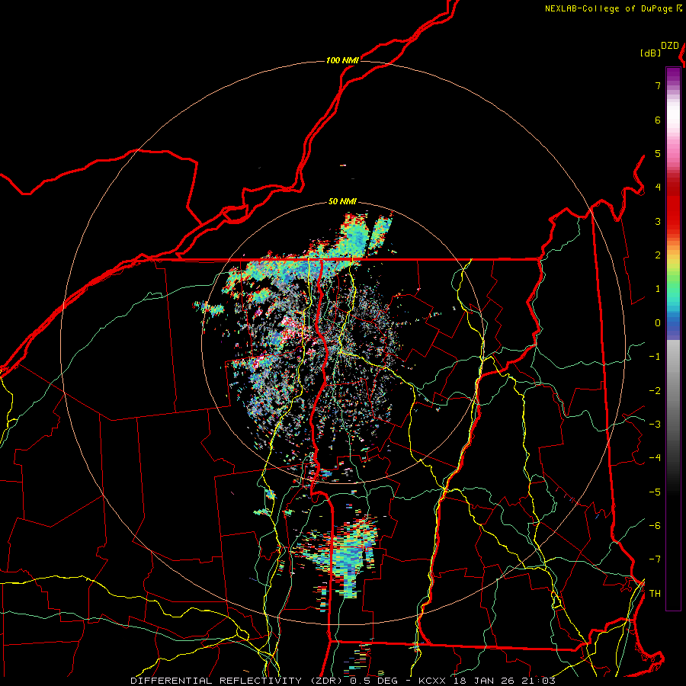The height and width of the screenshot is (686, 686).
Task: Click the -7 value on the color scale
Action: pyautogui.click(x=655, y=559)
